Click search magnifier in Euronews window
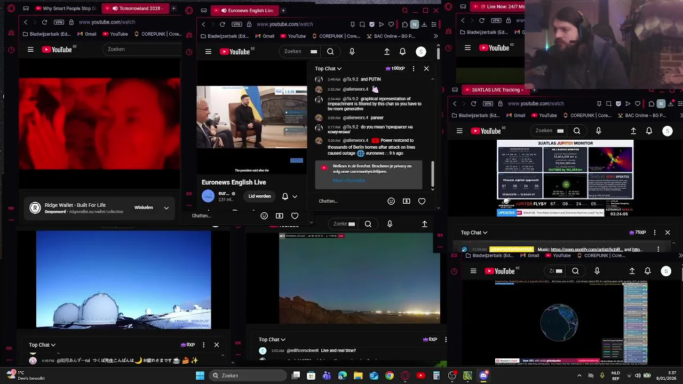This screenshot has height=384, width=683. [330, 52]
